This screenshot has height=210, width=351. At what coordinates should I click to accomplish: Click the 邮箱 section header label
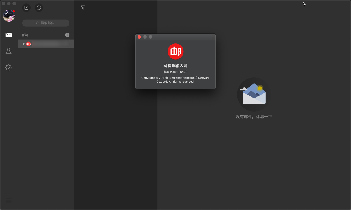tap(25, 35)
